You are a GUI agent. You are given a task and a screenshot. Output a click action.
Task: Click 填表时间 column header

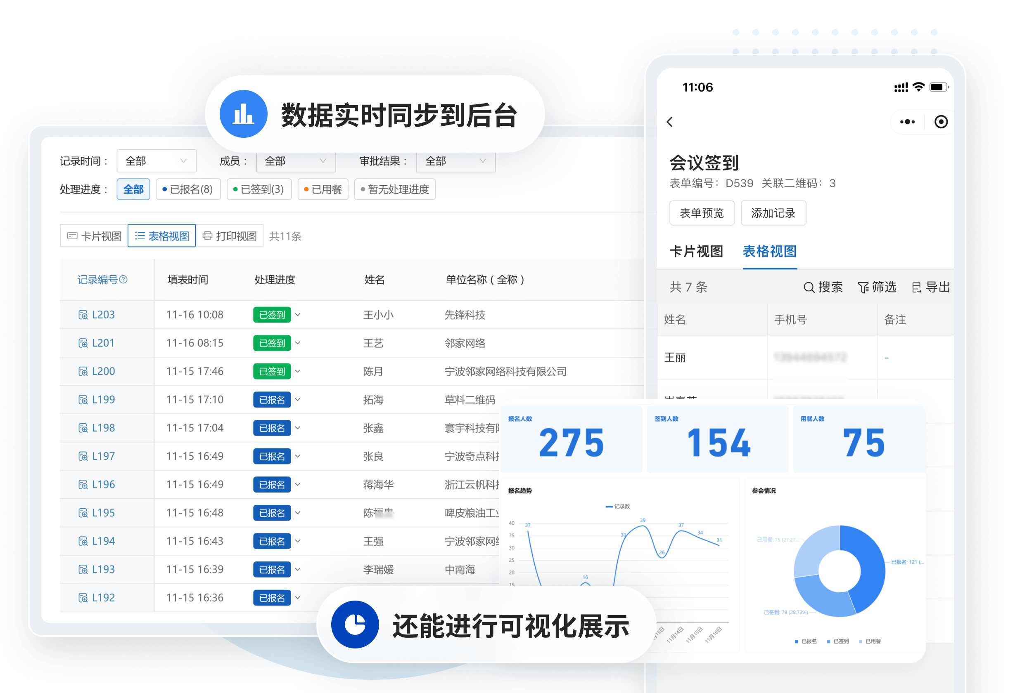pos(188,279)
